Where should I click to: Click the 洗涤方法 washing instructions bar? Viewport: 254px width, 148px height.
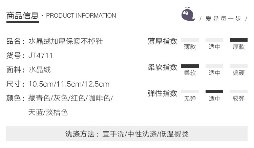coord(127,134)
